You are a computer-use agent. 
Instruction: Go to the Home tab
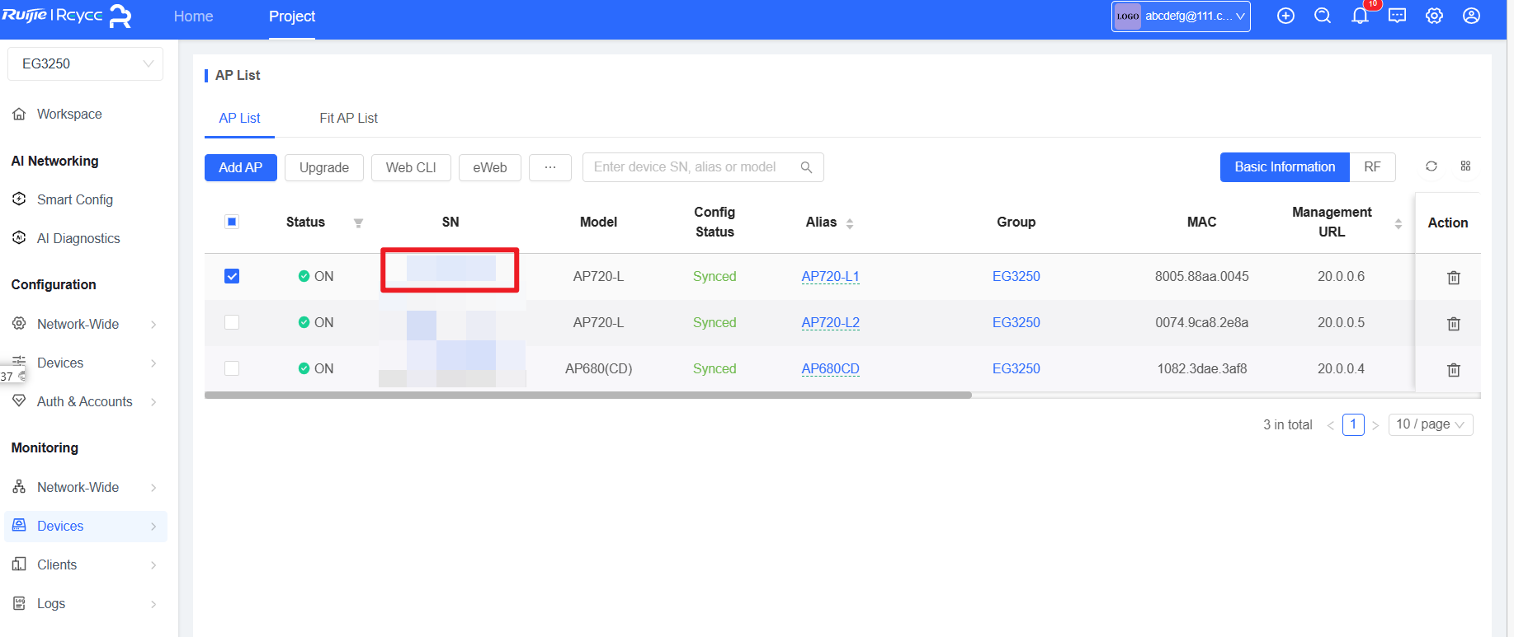[193, 16]
